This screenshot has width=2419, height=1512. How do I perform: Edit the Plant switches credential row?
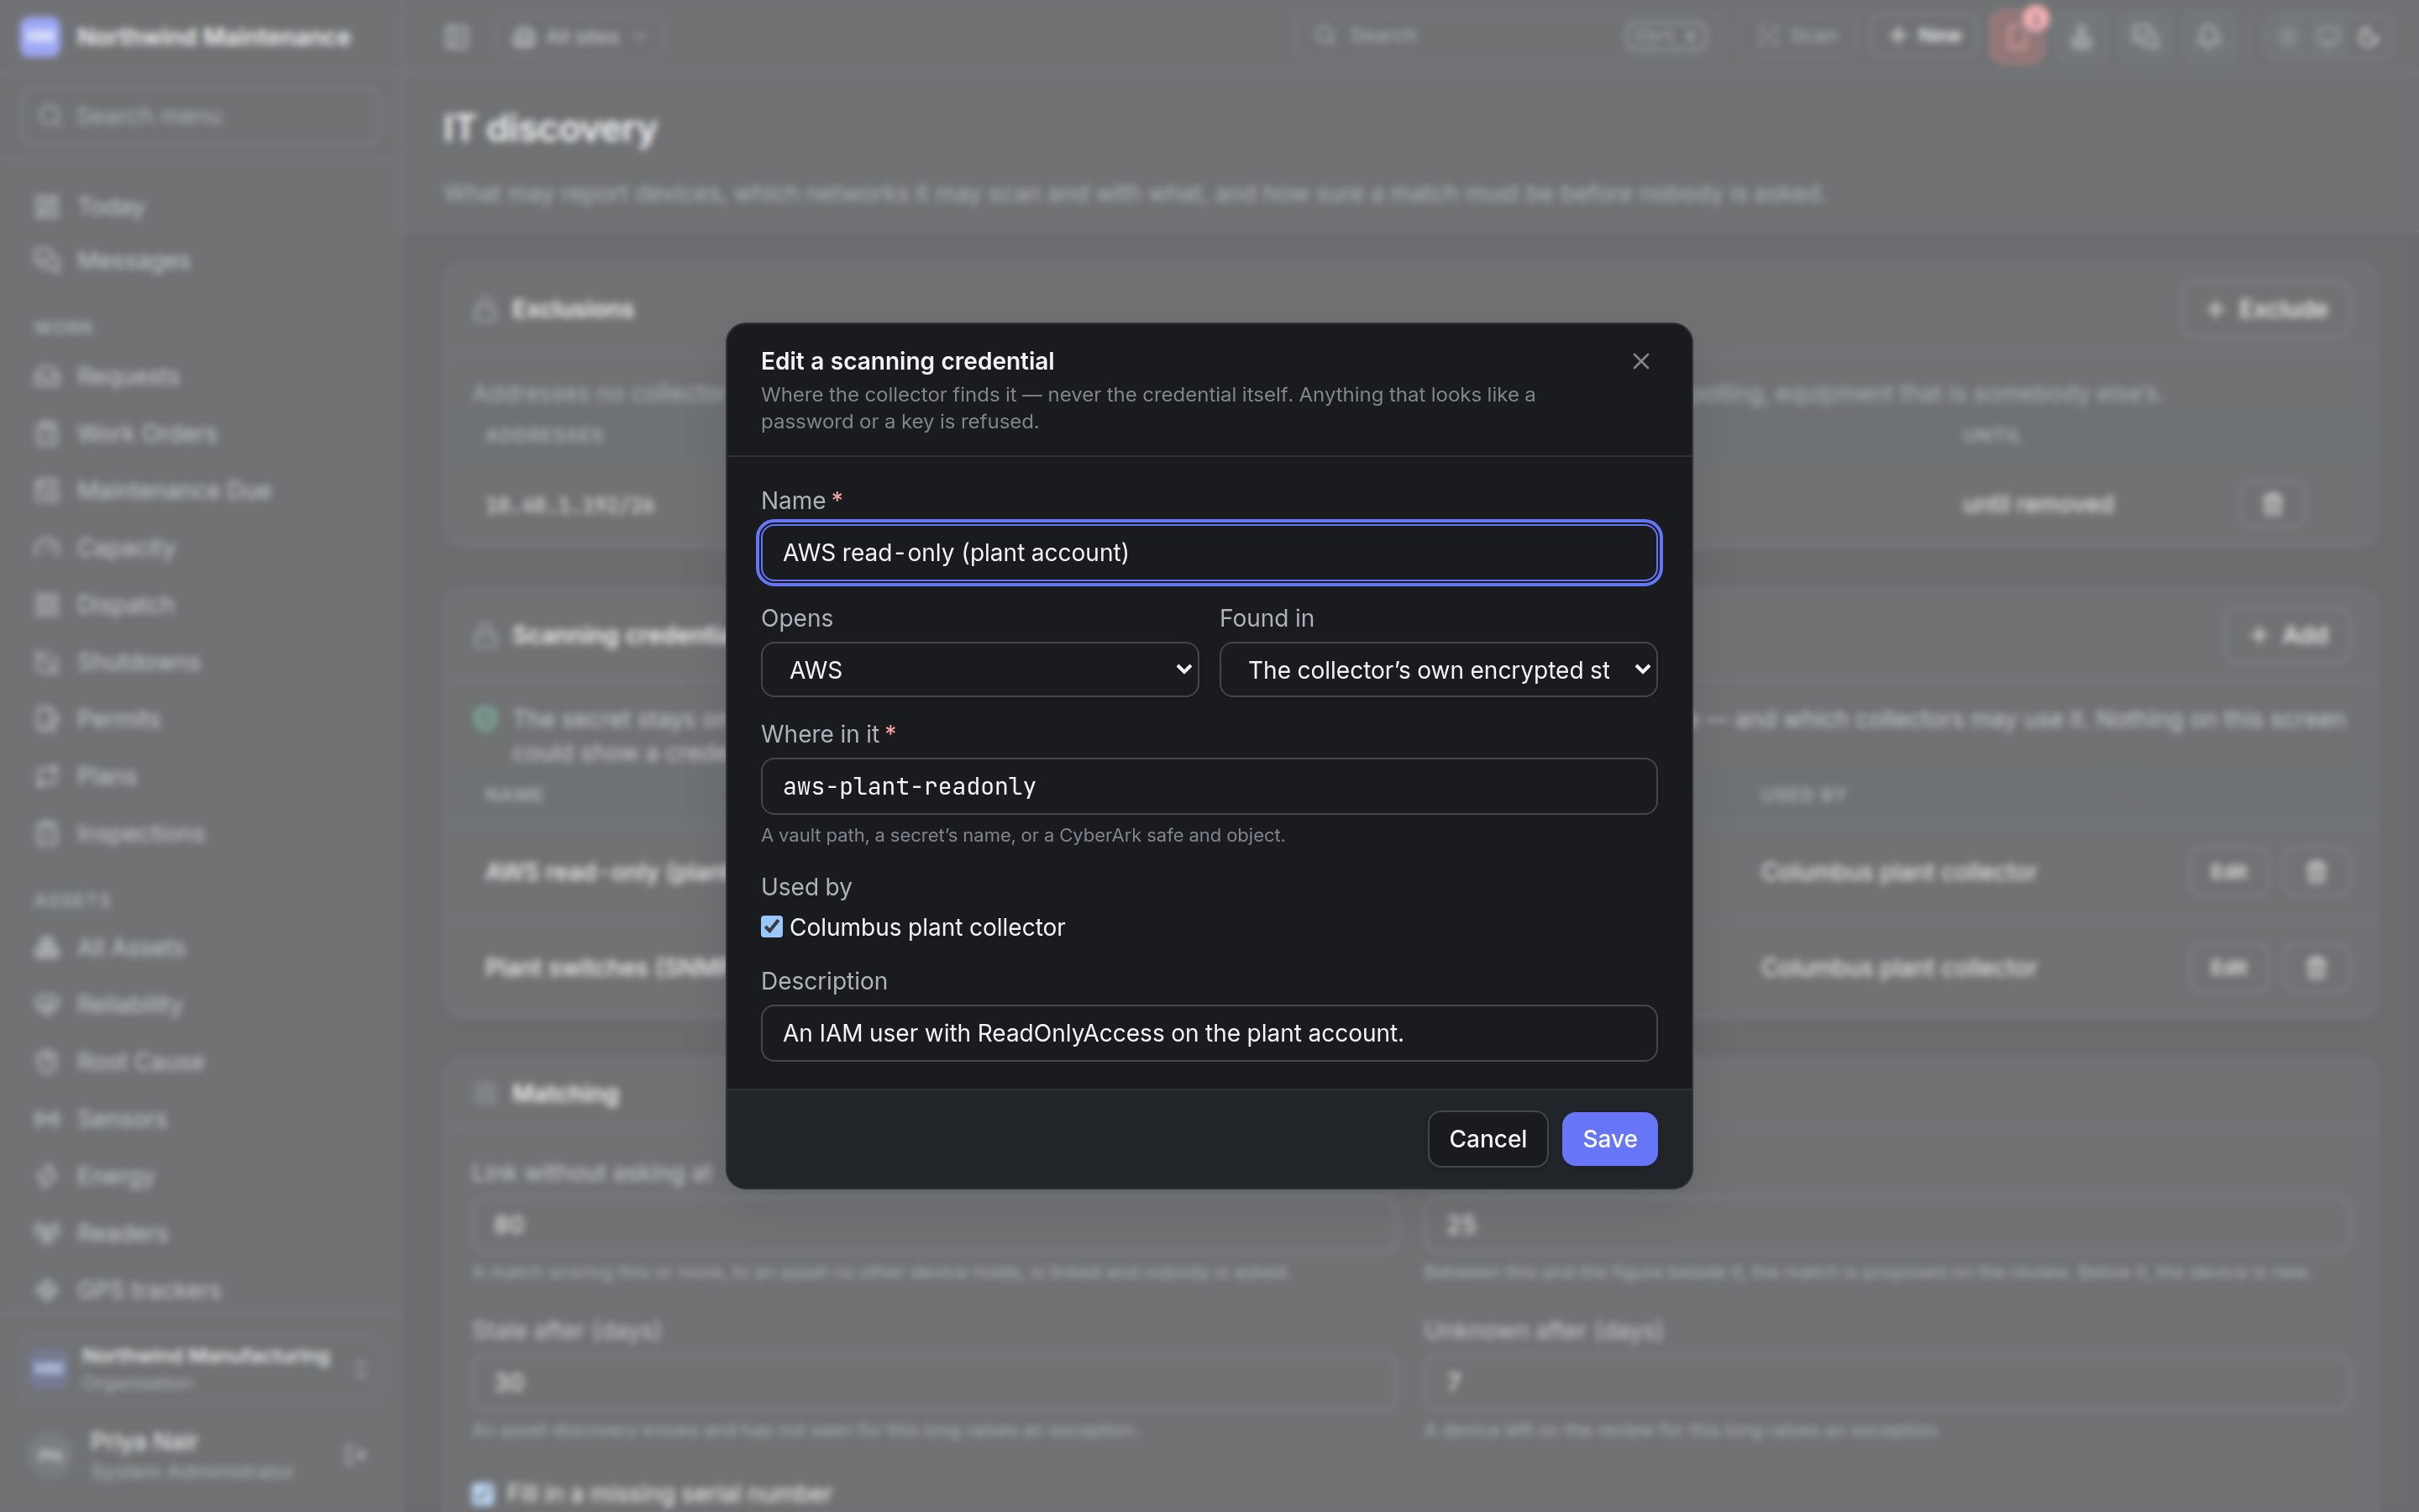[x=2228, y=968]
